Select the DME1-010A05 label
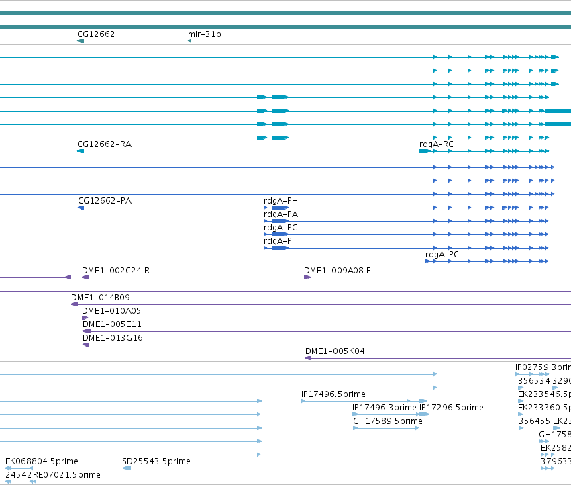571x485 pixels. (111, 311)
